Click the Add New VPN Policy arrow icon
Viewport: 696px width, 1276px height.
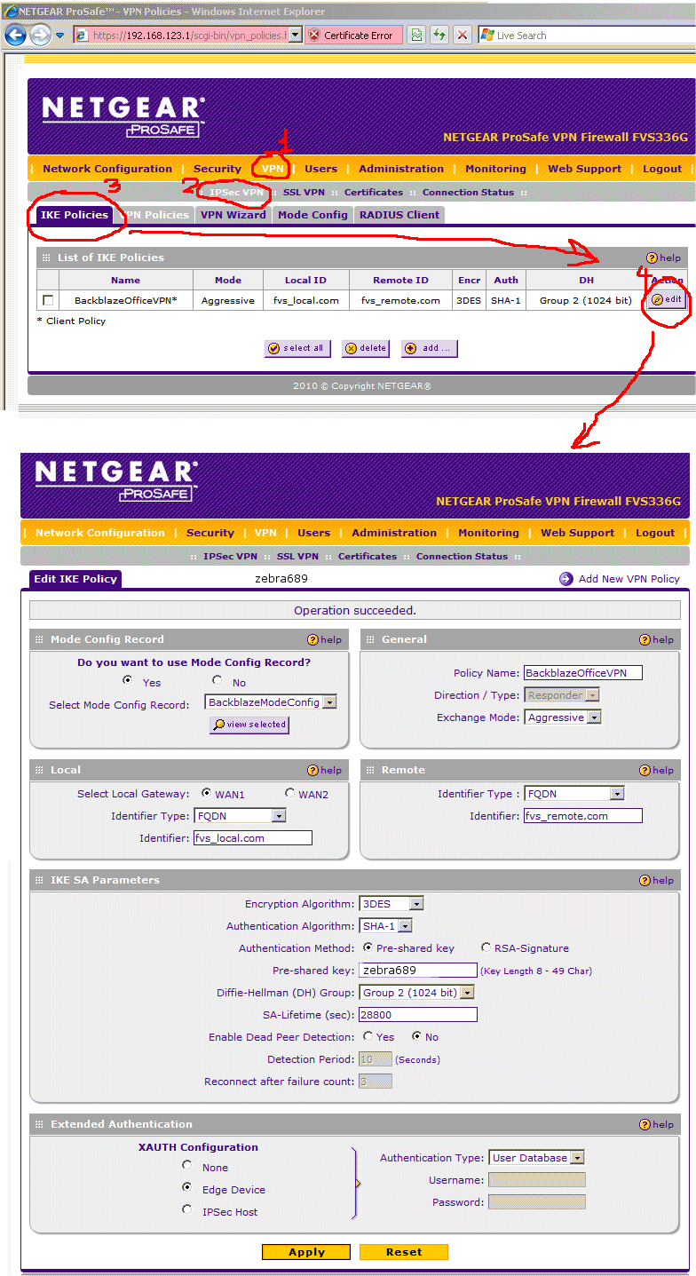pyautogui.click(x=565, y=578)
